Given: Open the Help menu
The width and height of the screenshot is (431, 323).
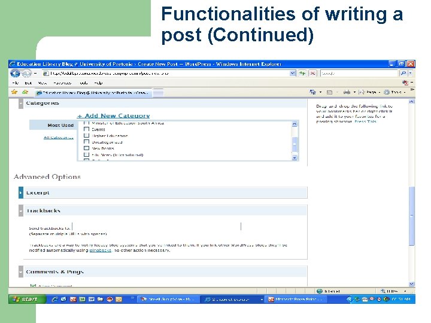Looking at the screenshot, I should (x=98, y=83).
